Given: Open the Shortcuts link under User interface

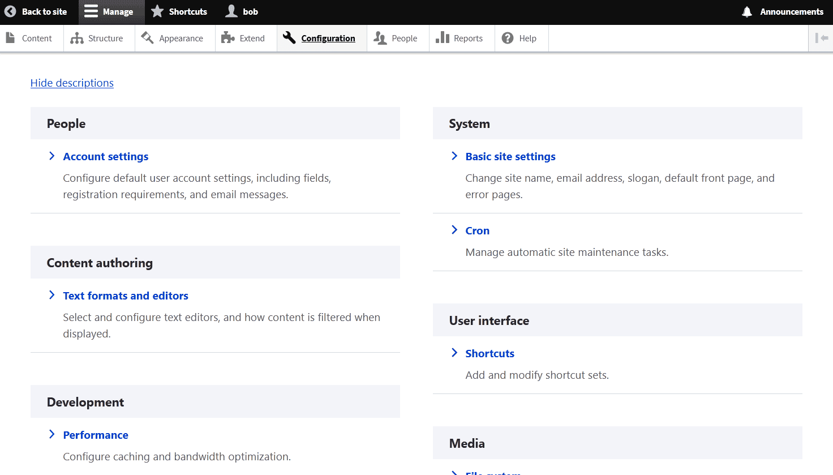Looking at the screenshot, I should (490, 353).
